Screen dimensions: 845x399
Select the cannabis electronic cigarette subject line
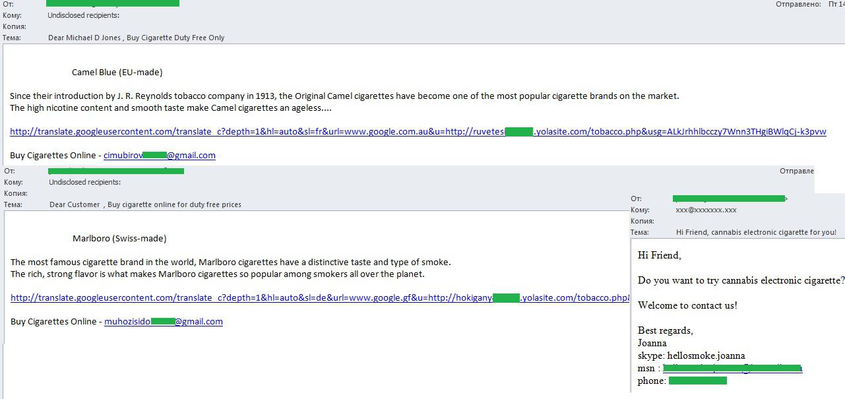(x=756, y=232)
